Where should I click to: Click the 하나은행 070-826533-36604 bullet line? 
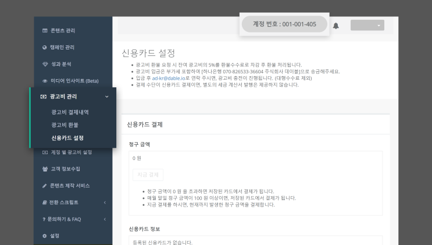pyautogui.click(x=238, y=72)
